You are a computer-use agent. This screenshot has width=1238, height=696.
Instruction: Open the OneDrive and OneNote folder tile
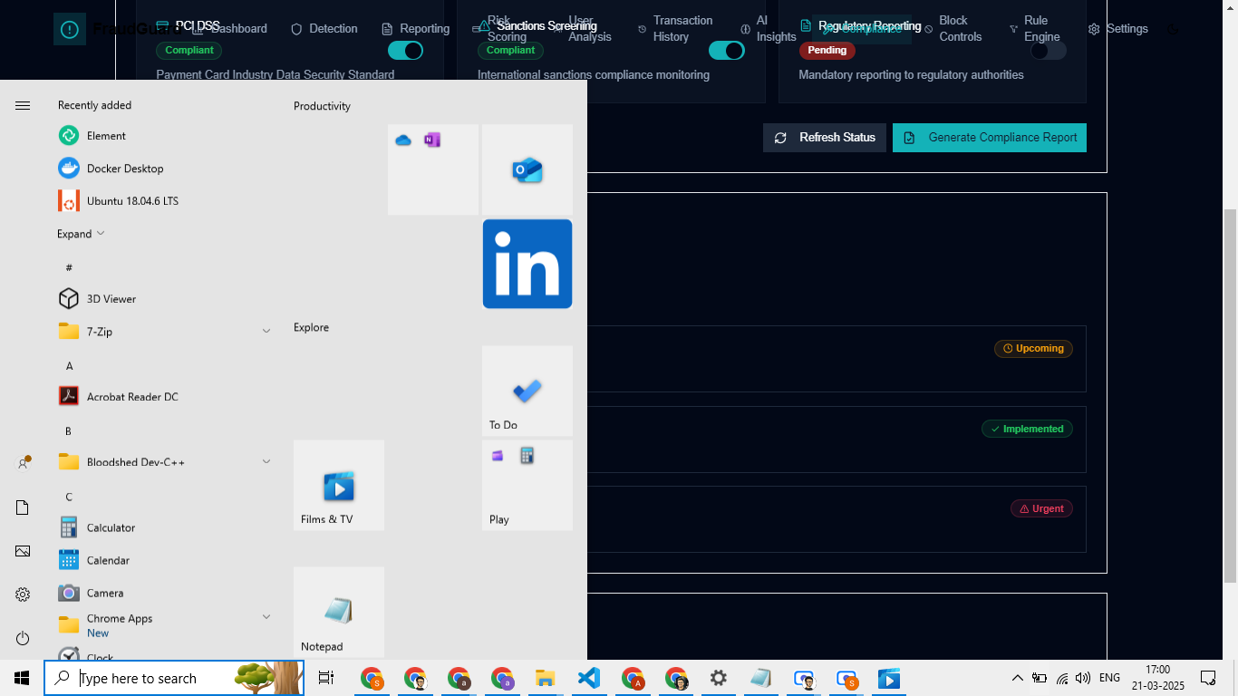pyautogui.click(x=433, y=169)
